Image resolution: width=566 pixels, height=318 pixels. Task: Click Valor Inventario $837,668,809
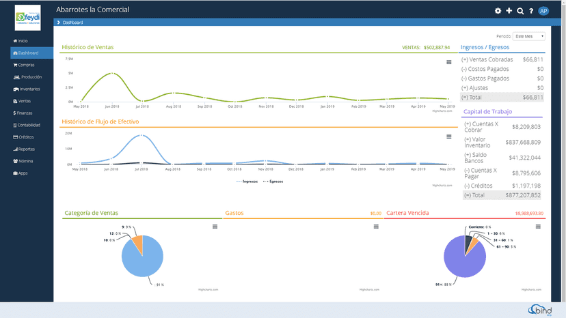click(523, 143)
